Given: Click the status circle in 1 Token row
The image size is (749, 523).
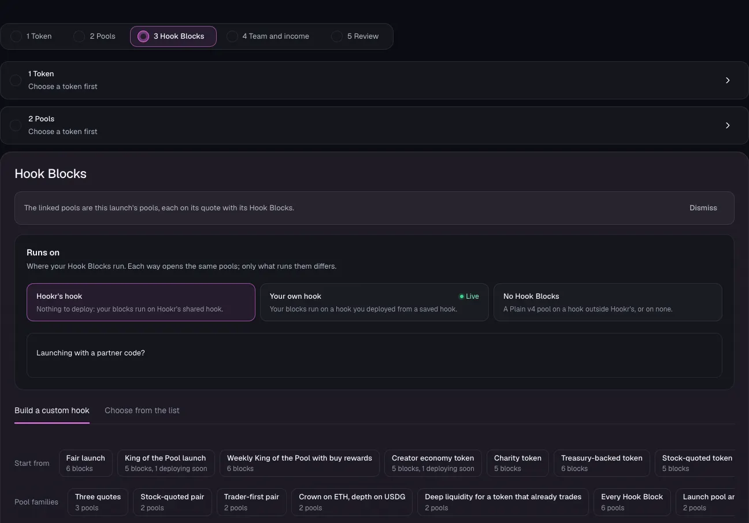Looking at the screenshot, I should tap(16, 80).
